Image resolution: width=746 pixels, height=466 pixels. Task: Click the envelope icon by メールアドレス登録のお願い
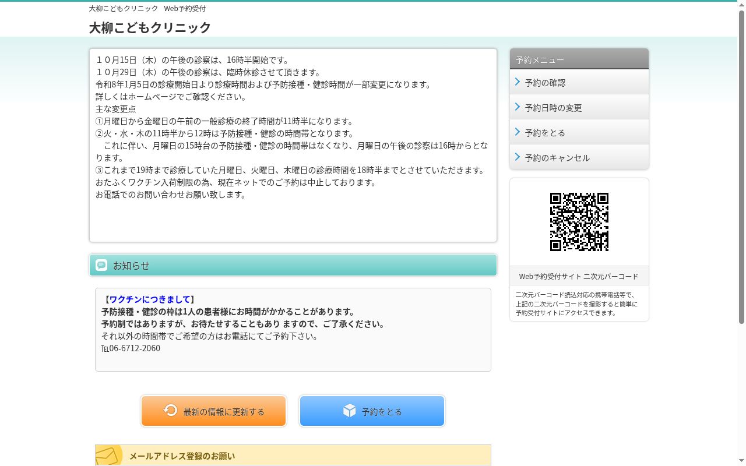coord(108,456)
